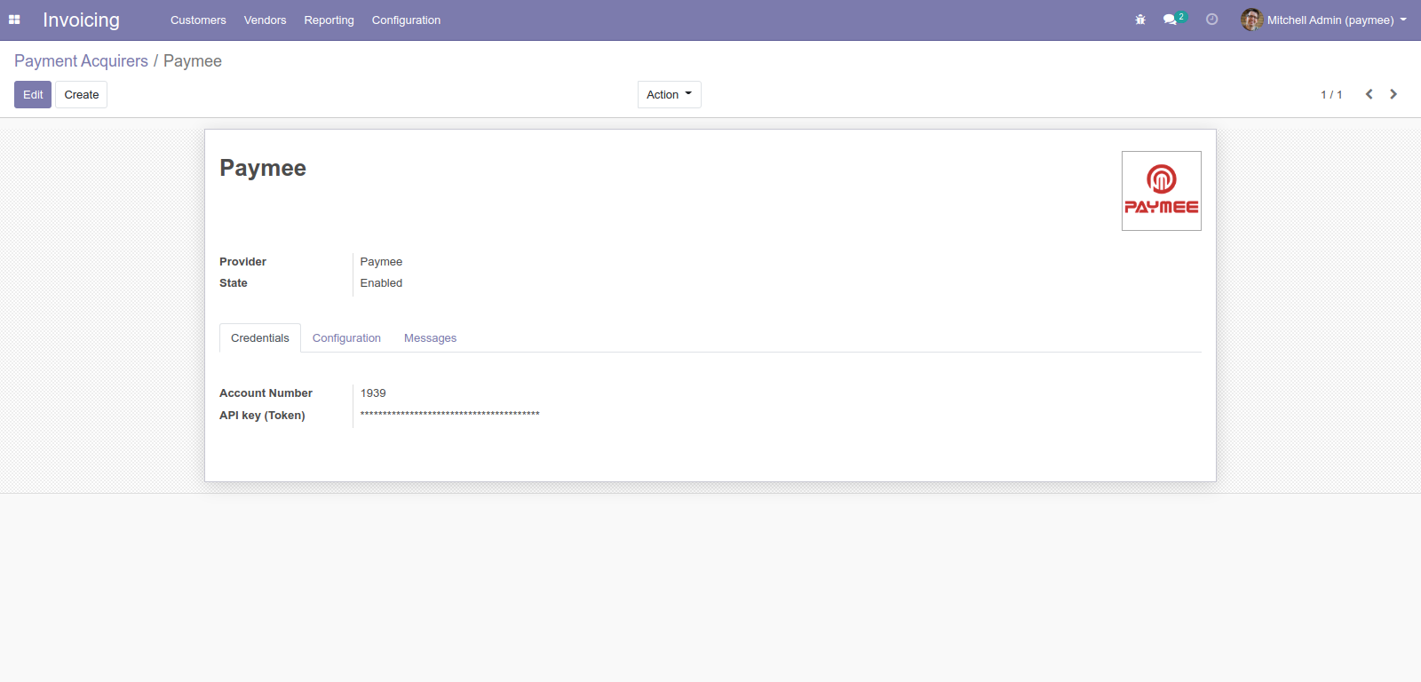This screenshot has height=682, width=1421.
Task: Switch to the Configuration tab in form
Action: [346, 337]
